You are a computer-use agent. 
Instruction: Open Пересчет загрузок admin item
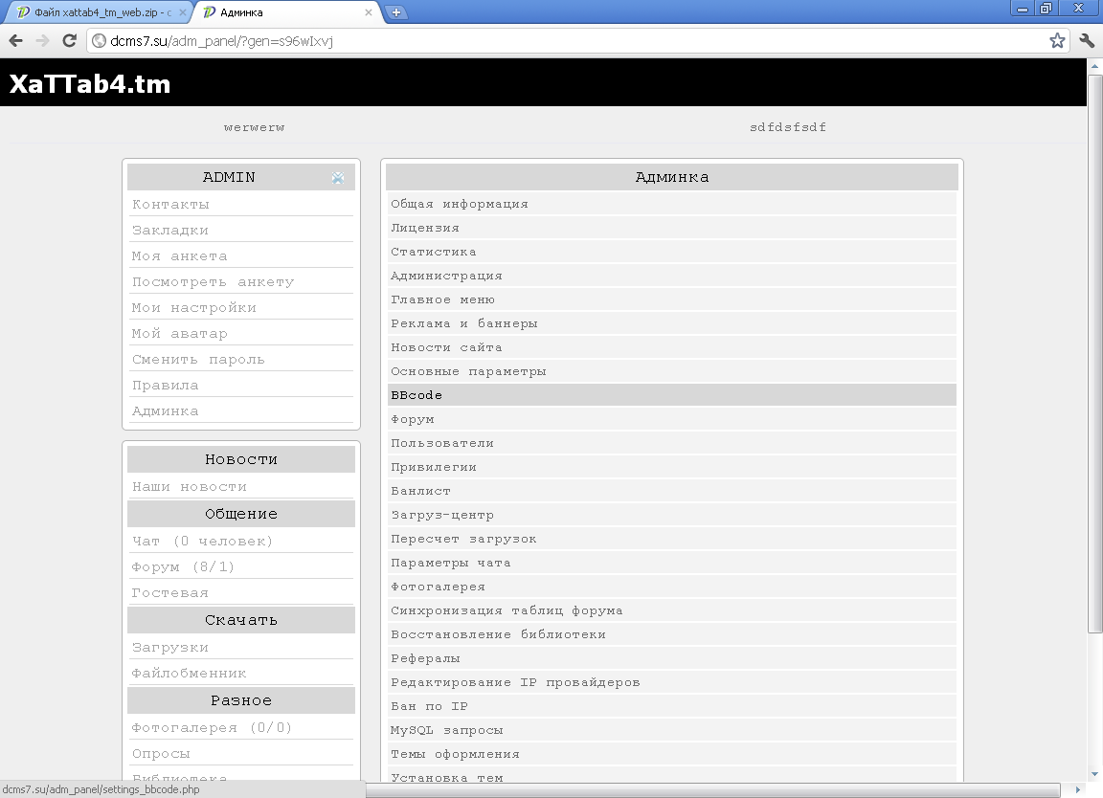(x=672, y=539)
